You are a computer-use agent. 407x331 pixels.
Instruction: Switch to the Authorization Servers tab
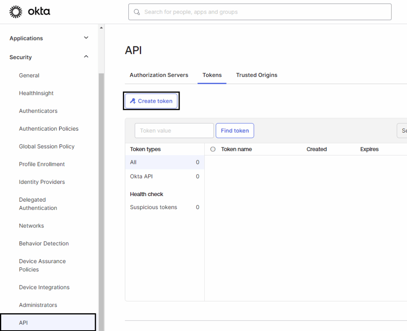click(x=159, y=75)
